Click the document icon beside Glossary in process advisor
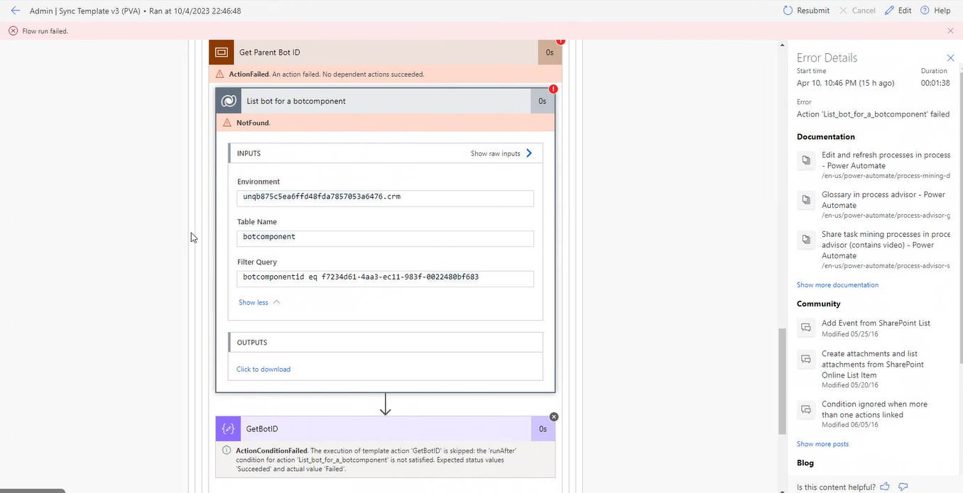 point(805,200)
